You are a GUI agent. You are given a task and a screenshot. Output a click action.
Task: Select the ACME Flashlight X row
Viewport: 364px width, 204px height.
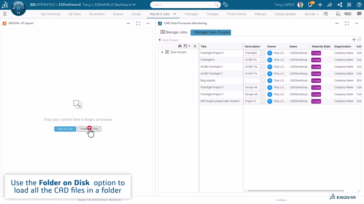(212, 66)
